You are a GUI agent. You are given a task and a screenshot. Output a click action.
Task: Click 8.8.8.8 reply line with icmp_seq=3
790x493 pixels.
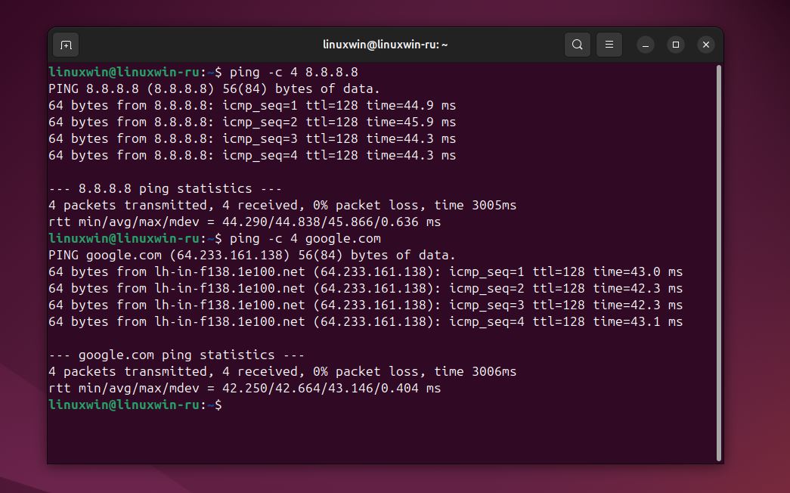(252, 138)
